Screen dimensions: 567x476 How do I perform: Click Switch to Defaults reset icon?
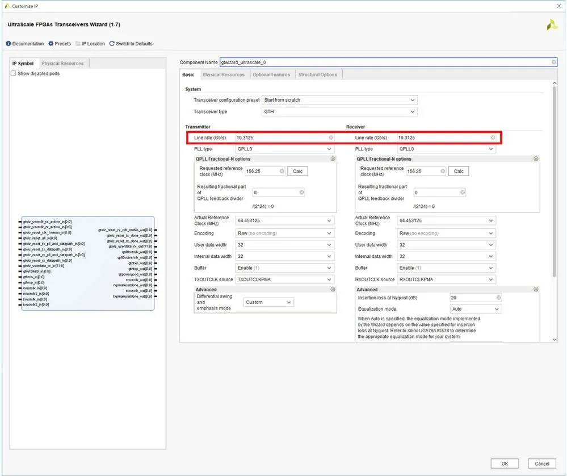point(112,44)
